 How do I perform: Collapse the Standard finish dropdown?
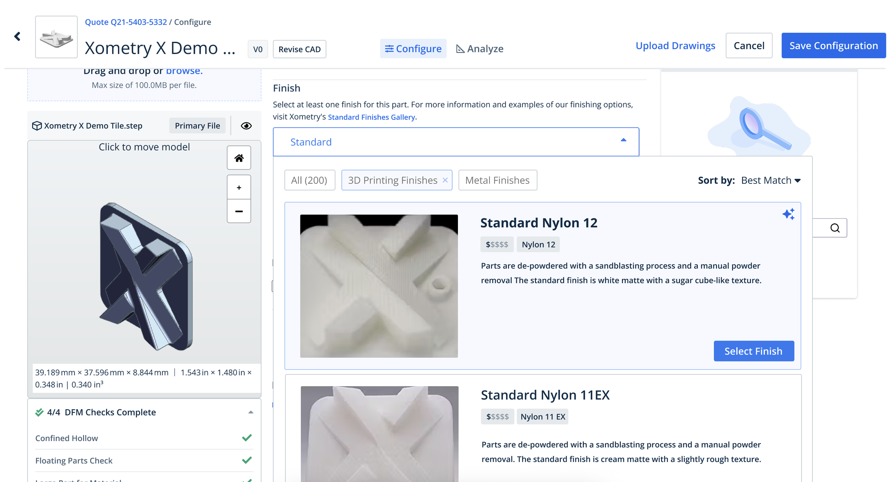click(623, 140)
